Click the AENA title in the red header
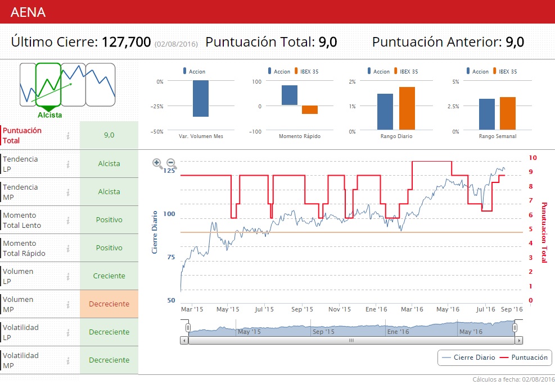This screenshot has width=555, height=385. click(x=28, y=12)
